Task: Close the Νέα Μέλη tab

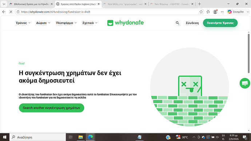Action: pyautogui.click(x=146, y=4)
